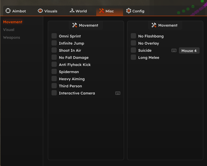Screen dimensions: 207x166
Task: Check the Third Person option
Action: coord(54,86)
